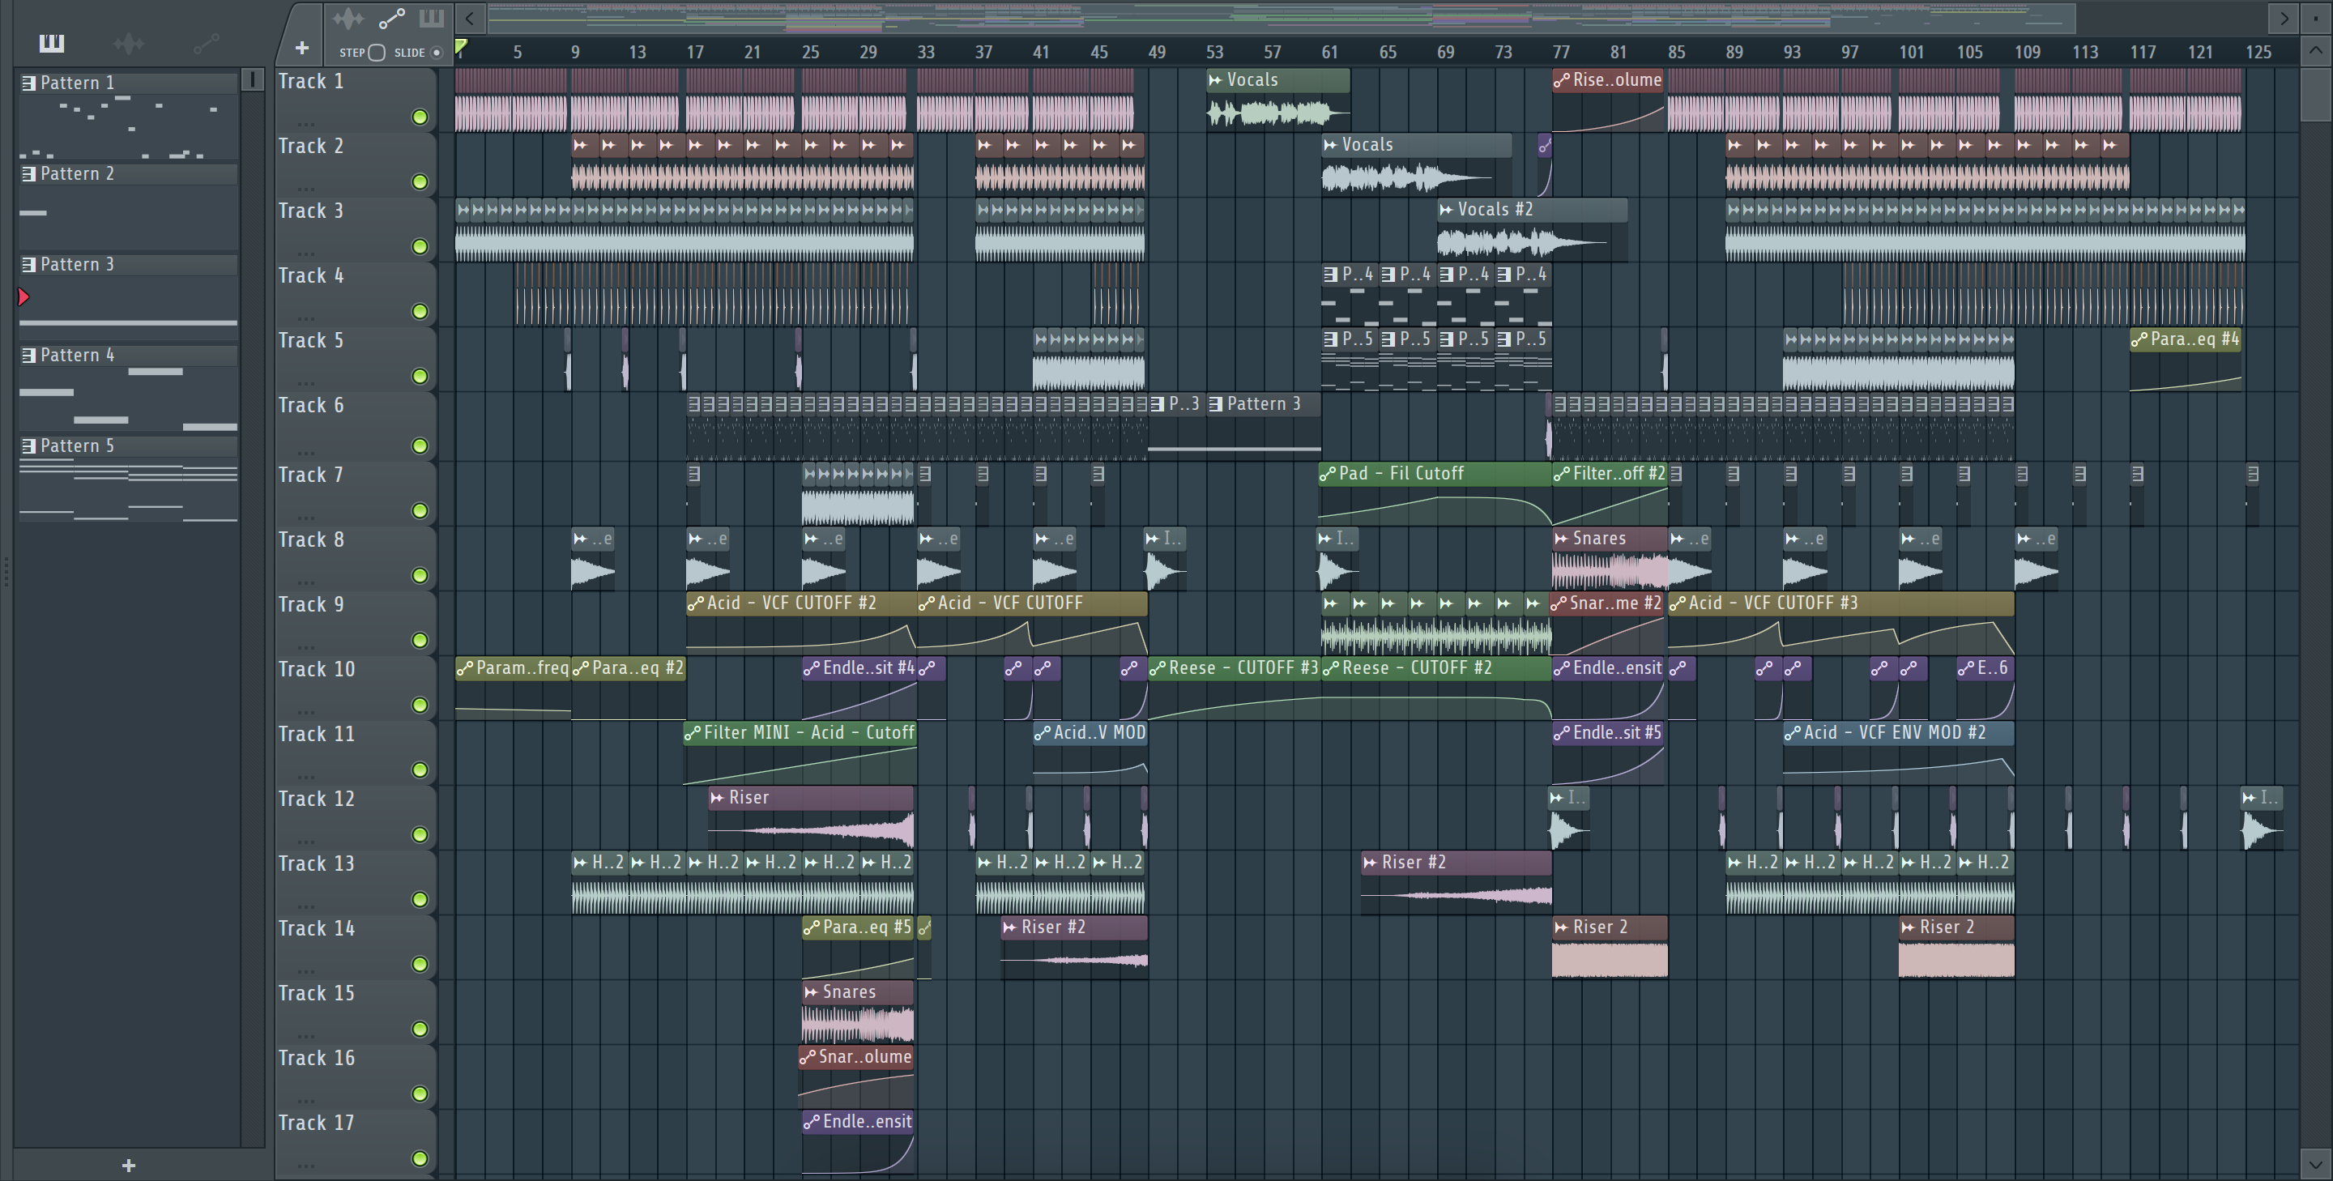This screenshot has height=1181, width=2333.
Task: Click horizontal zoom reset square button
Action: pos(2316,17)
